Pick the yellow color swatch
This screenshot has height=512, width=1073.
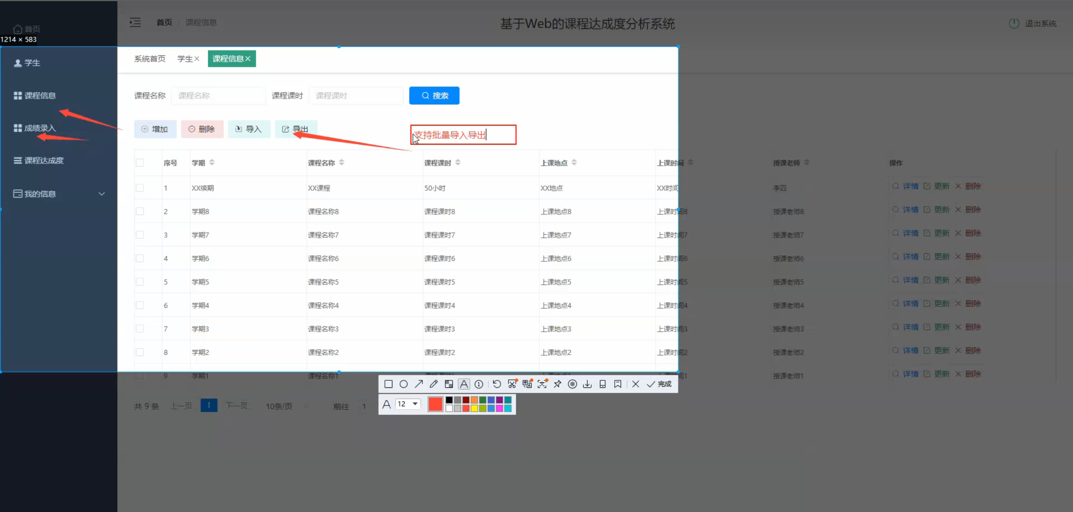click(474, 408)
